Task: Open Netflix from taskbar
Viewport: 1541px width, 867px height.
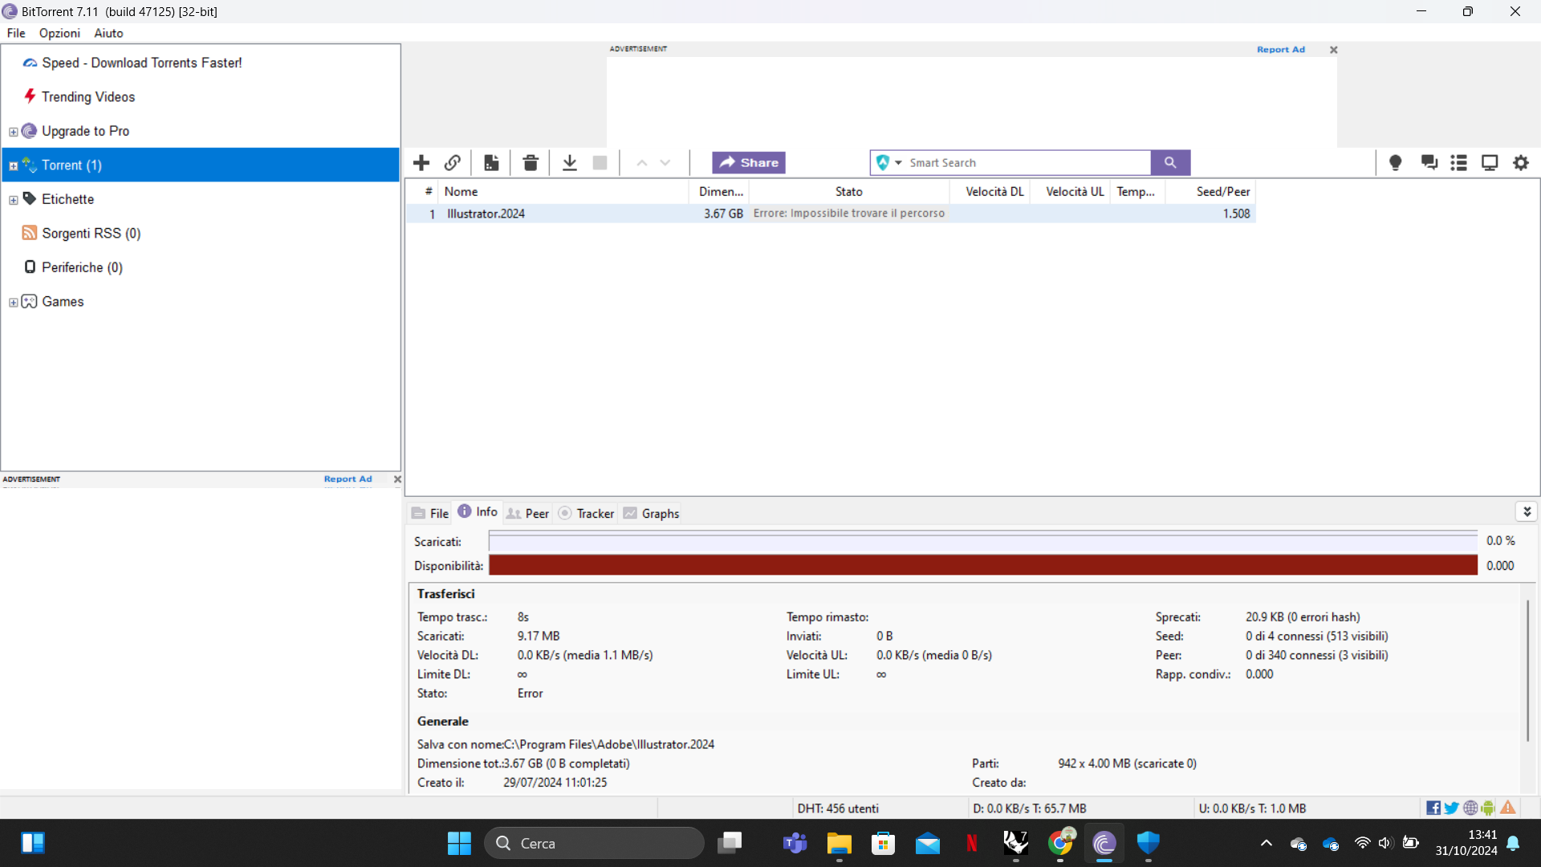Action: 972,843
